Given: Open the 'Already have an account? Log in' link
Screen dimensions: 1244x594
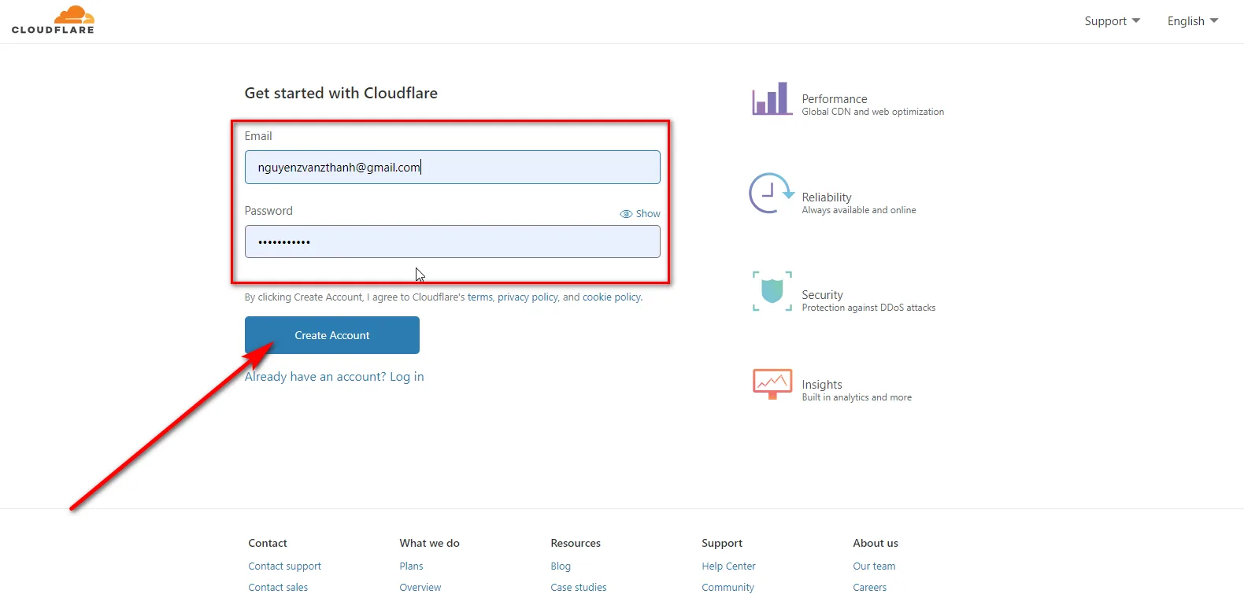Looking at the screenshot, I should click(x=334, y=377).
